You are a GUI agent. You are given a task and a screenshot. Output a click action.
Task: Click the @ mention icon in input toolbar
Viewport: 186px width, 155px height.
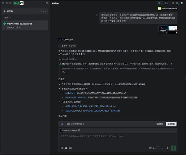coord(62,148)
